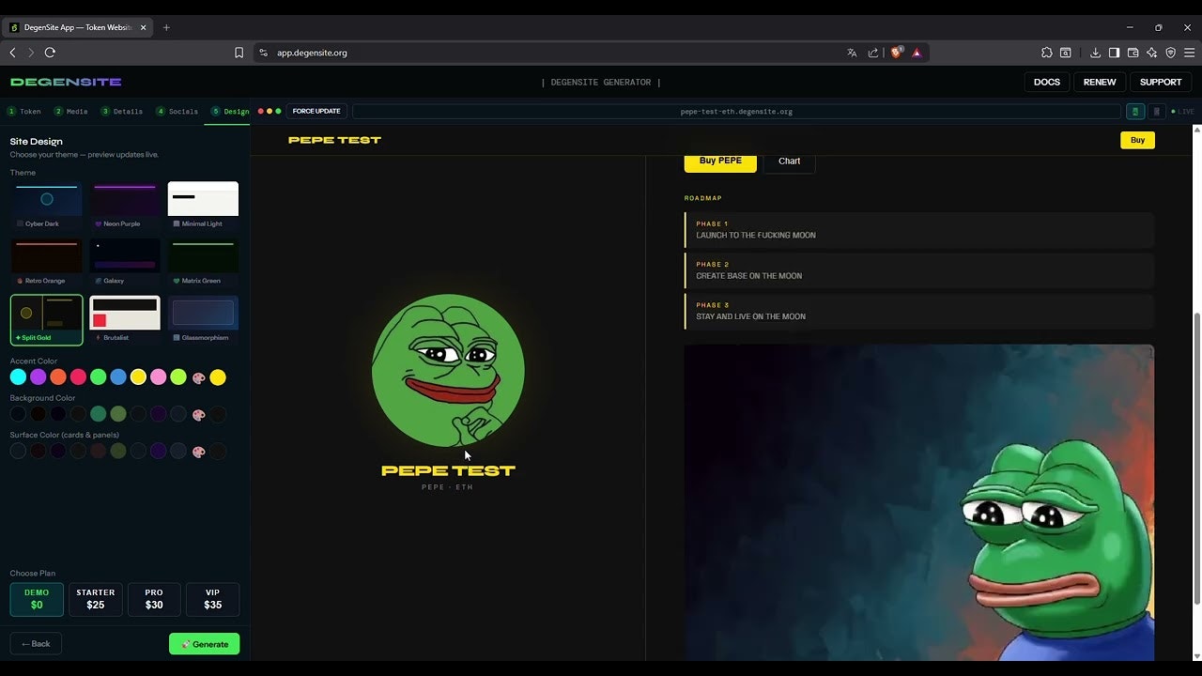Pick the cyan accent color swatch
The width and height of the screenshot is (1202, 676).
(18, 377)
